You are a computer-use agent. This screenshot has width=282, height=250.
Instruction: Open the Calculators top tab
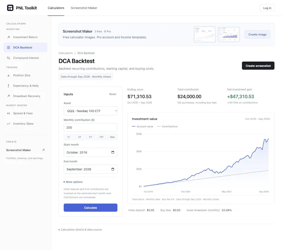[56, 8]
